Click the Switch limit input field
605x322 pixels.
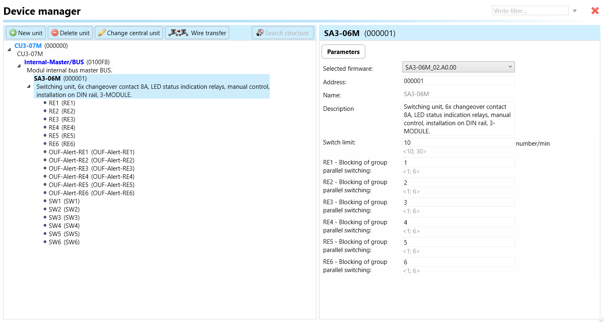(458, 143)
